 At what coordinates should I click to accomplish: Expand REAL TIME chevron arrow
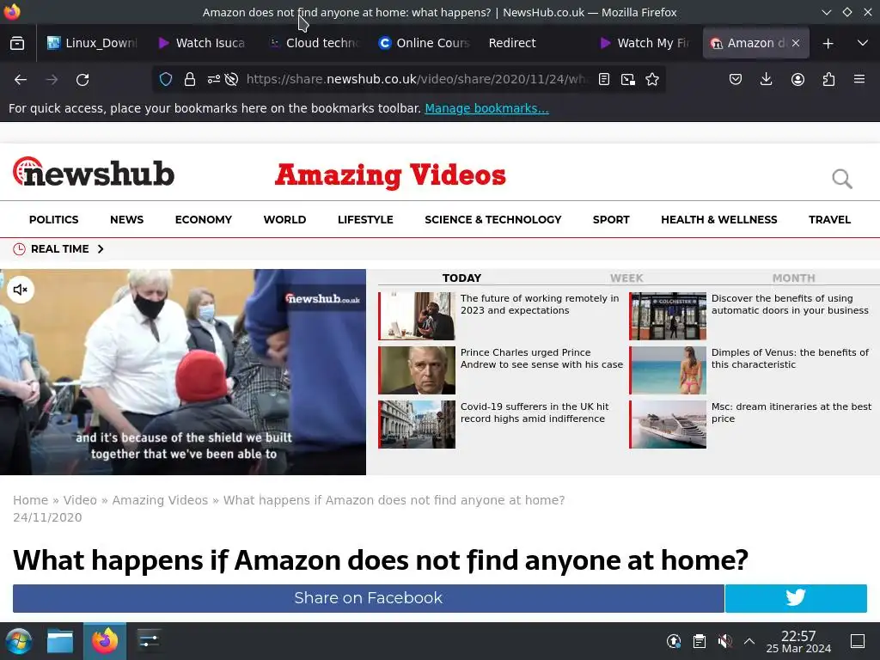click(x=101, y=249)
